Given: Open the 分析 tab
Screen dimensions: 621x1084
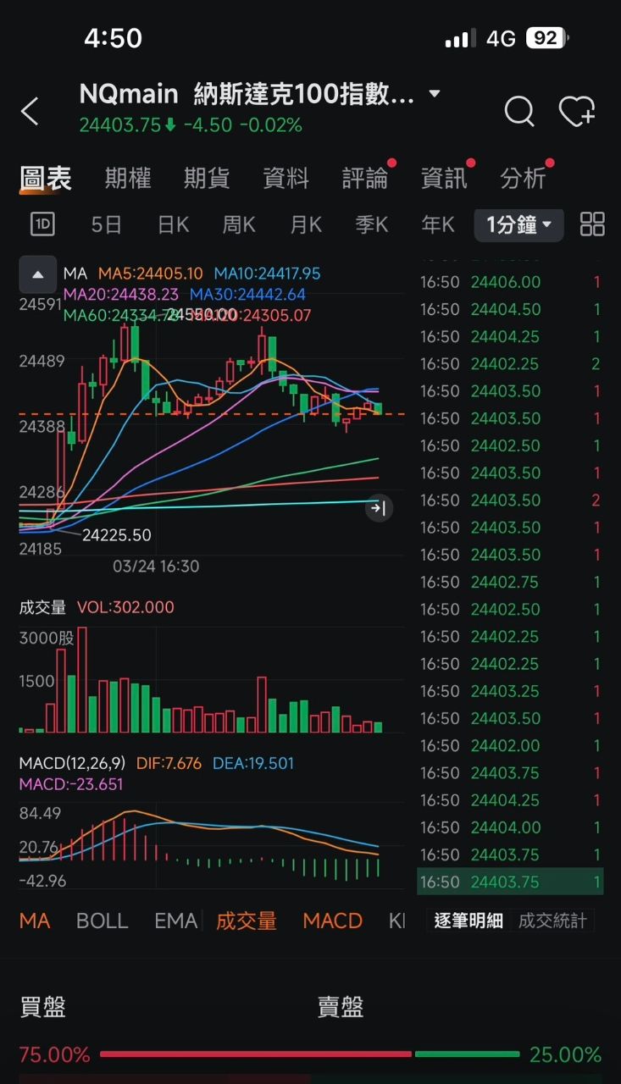Looking at the screenshot, I should (523, 179).
